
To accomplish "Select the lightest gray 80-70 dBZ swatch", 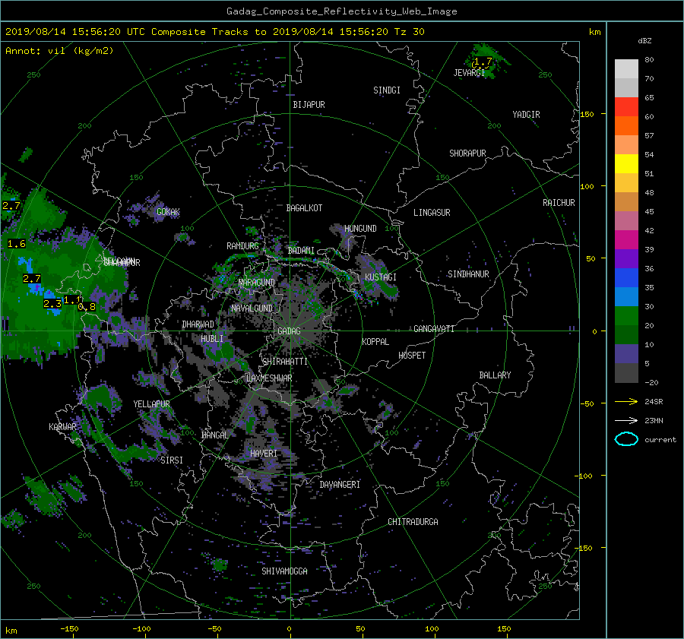I will 626,68.
